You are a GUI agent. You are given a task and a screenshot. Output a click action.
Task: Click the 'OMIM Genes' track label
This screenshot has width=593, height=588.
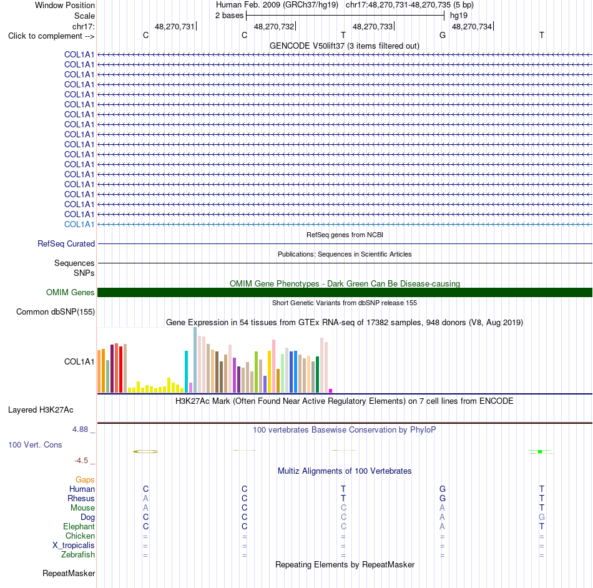(70, 292)
